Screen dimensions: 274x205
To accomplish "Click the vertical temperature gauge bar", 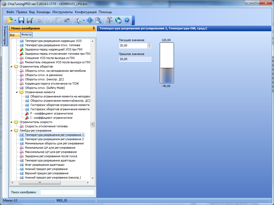I will (x=167, y=63).
